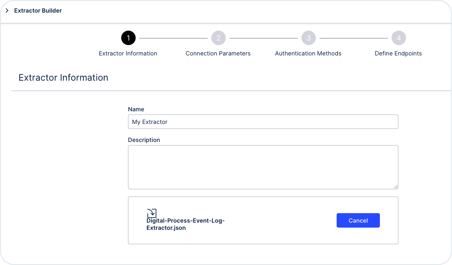
Task: Go to Connection Parameters step label
Action: point(218,53)
